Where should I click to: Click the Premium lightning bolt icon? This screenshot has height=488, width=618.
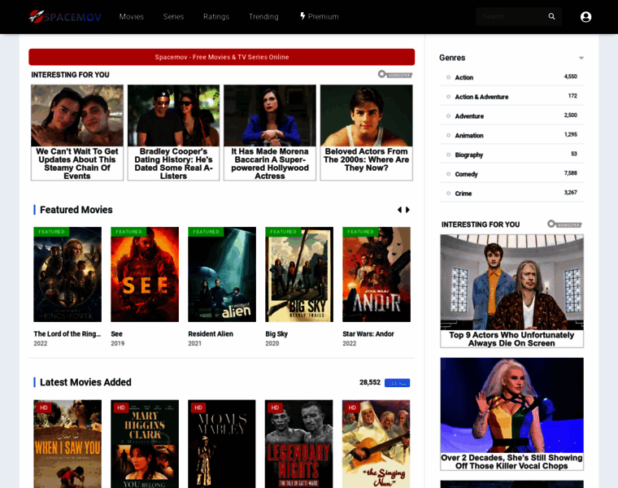pos(302,16)
